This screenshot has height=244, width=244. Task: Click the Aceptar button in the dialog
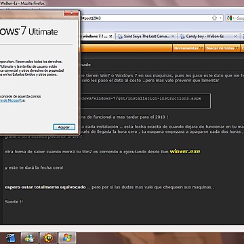64,127
